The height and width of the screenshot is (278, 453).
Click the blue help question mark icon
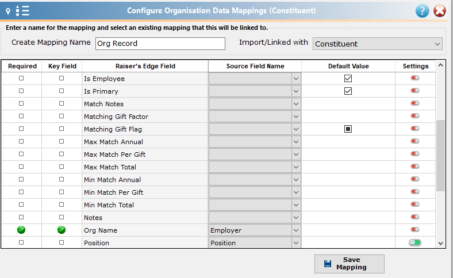coord(422,11)
